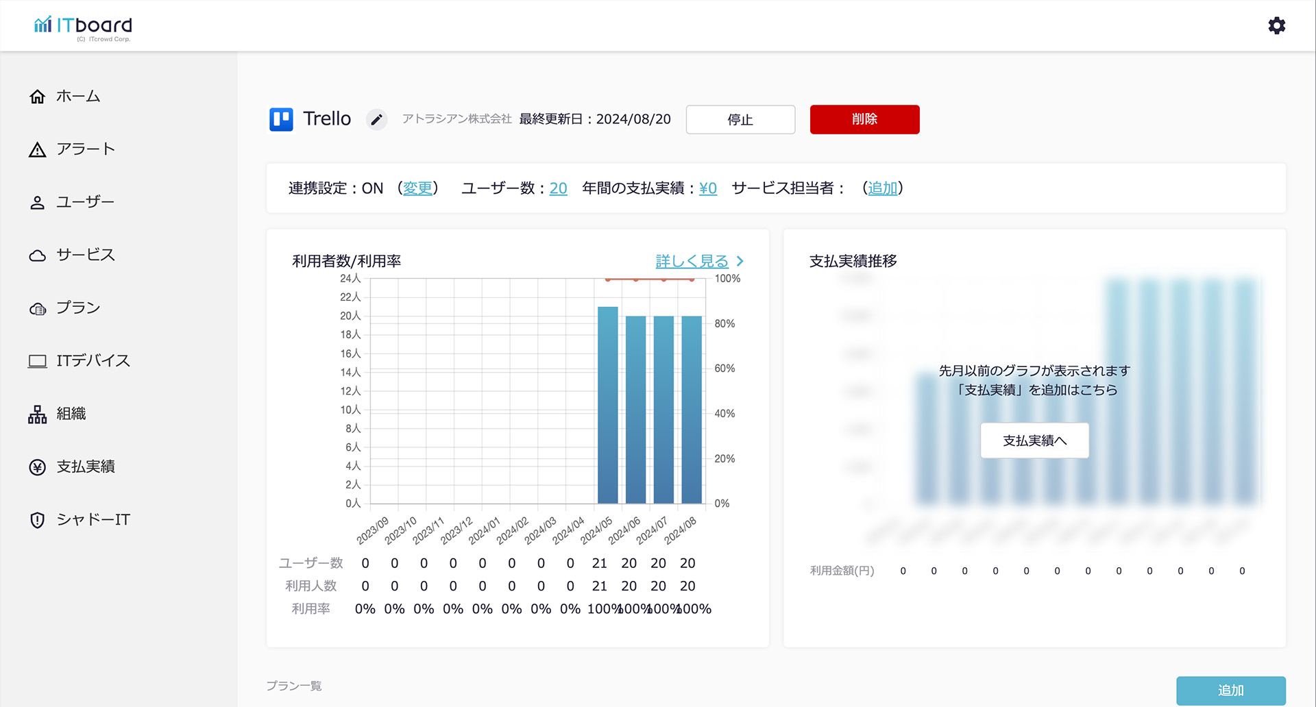Viewport: 1316px width, 707px height.
Task: Click the ITboard logo
Action: pos(83,27)
